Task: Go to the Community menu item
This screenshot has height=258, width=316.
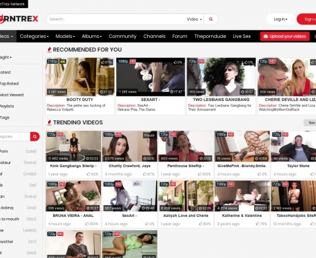Action: [x=123, y=36]
